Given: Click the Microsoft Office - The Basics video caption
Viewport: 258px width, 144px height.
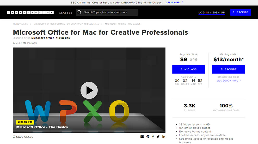Looking at the screenshot, I should pos(42,127).
